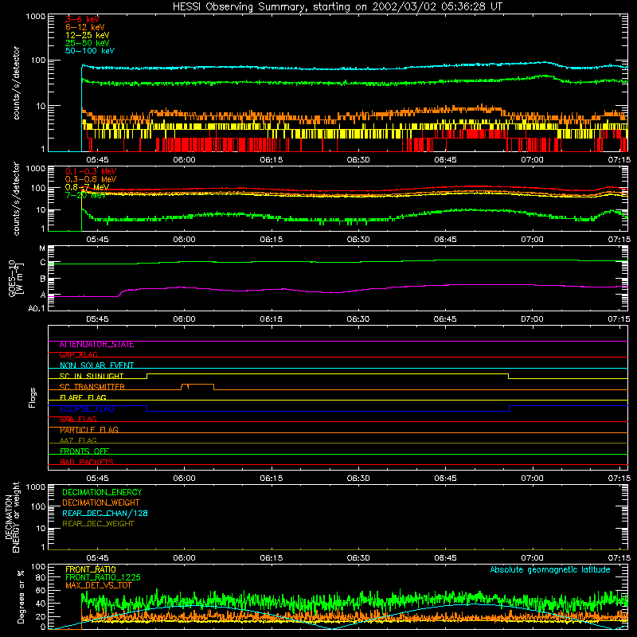The width and height of the screenshot is (637, 637).
Task: Select the NON_SOLAR_EVENT flag label
Action: click(96, 365)
